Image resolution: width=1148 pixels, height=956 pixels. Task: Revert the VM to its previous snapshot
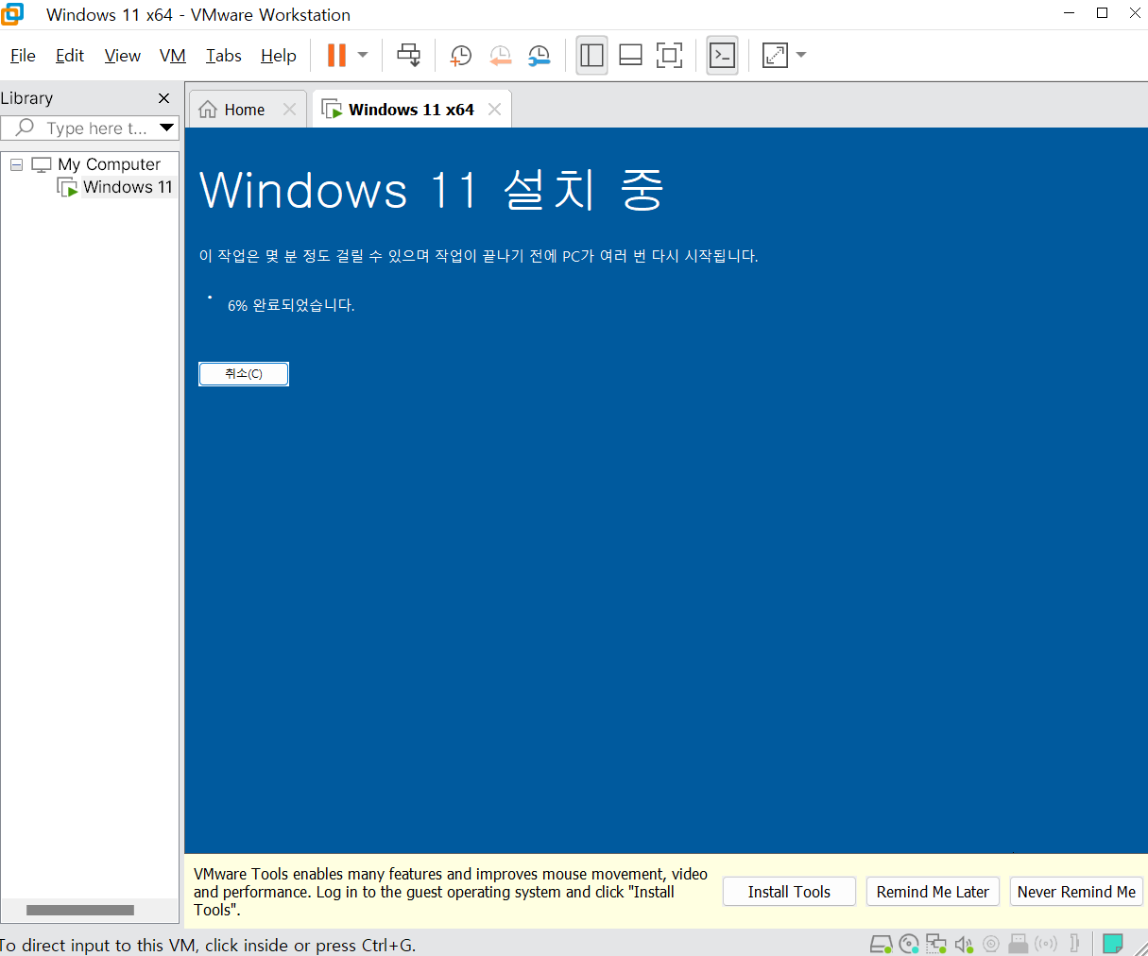(x=500, y=55)
